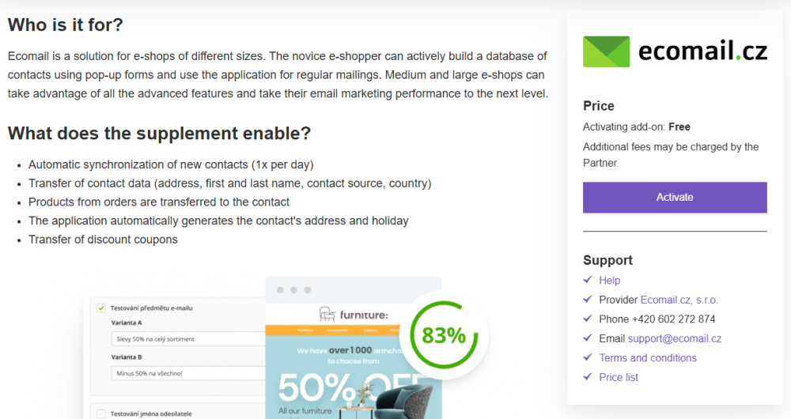Open the Ecomail.cz, s.r.o. provider link

click(x=679, y=300)
